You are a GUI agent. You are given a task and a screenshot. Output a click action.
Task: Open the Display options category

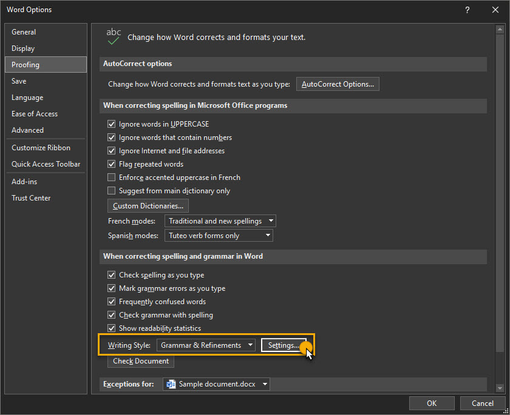[x=46, y=48]
